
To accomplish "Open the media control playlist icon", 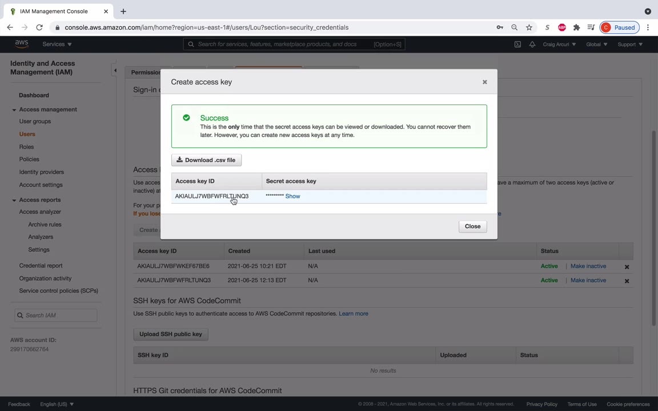I will coord(591,27).
